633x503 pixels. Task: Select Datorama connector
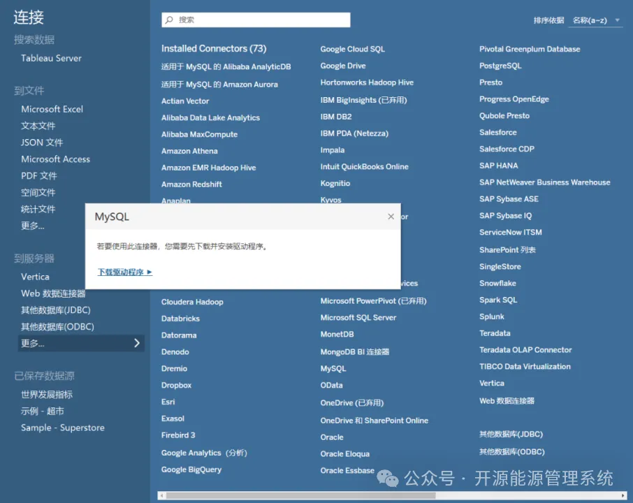179,335
